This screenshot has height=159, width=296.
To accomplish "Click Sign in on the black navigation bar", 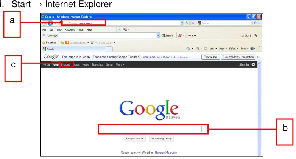I will coord(244,64).
